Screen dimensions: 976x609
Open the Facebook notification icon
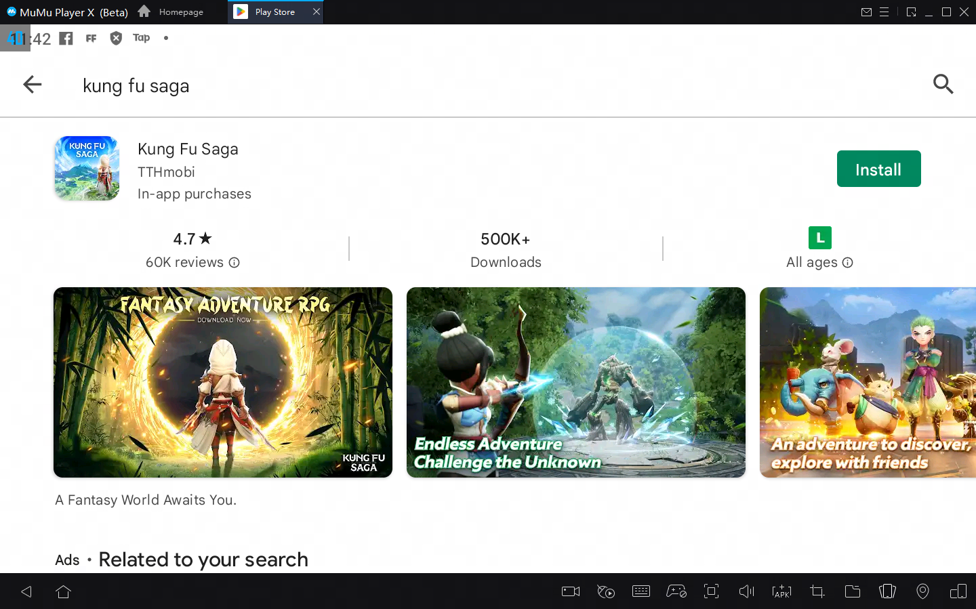point(66,39)
